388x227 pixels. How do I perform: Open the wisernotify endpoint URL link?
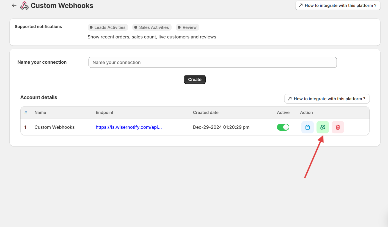click(x=129, y=127)
